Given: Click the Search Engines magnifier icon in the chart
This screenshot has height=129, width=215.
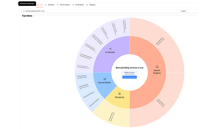Looking at the screenshot, I should pos(157,67).
